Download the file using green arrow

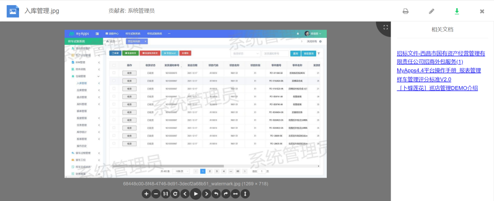pyautogui.click(x=457, y=11)
